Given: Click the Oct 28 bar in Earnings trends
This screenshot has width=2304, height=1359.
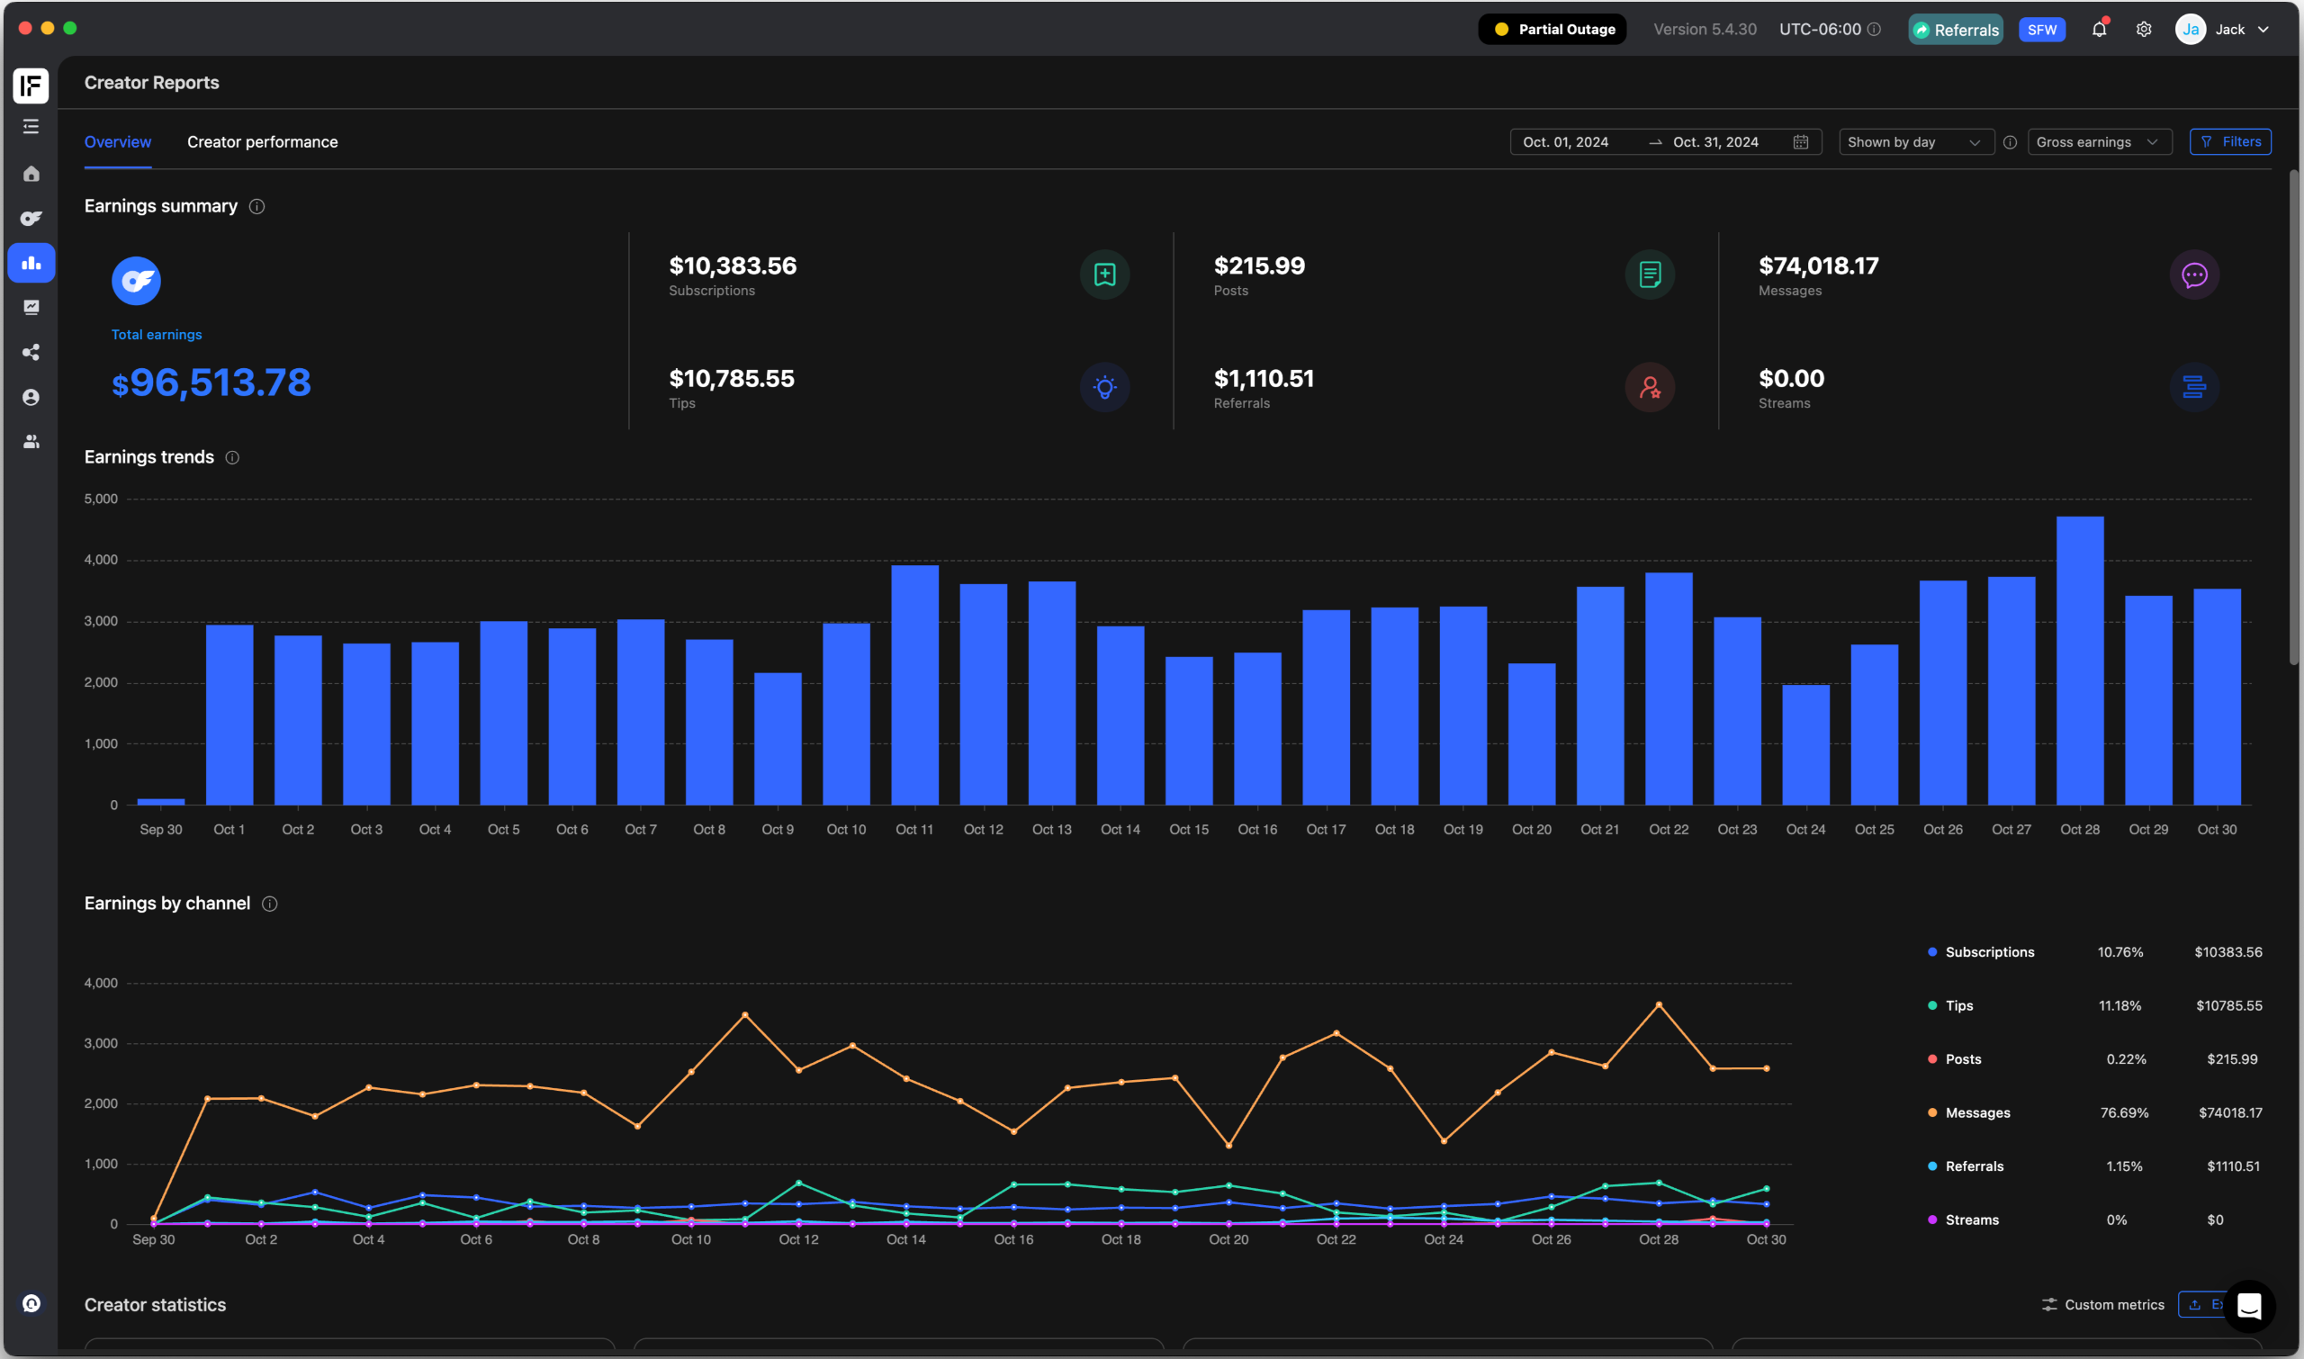Looking at the screenshot, I should [x=2080, y=660].
